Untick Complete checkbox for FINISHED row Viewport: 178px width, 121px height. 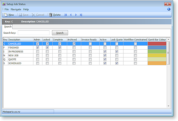pyautogui.click(x=60, y=48)
